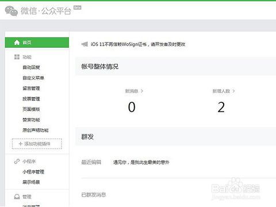Screen dimensions: 276x207
Task: Click the 管理 inbox icon
Action: [17, 197]
